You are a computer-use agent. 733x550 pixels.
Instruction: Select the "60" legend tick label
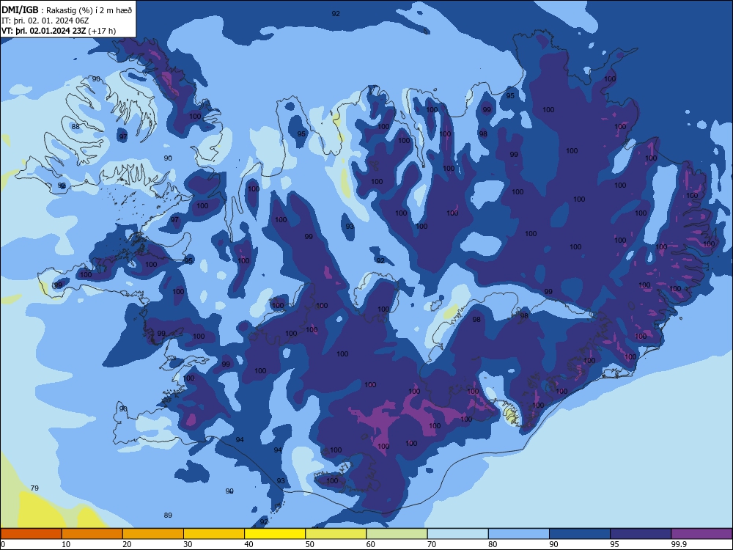371,544
